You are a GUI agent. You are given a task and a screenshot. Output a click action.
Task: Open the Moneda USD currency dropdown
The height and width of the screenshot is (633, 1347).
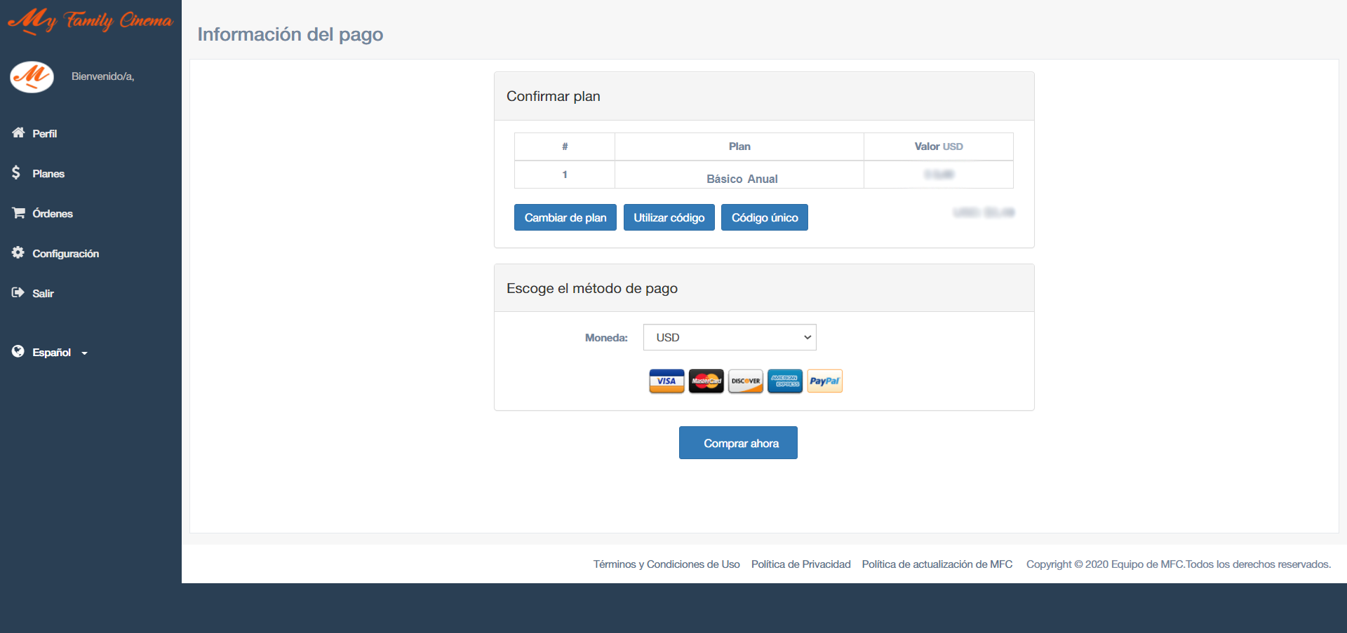click(x=730, y=337)
